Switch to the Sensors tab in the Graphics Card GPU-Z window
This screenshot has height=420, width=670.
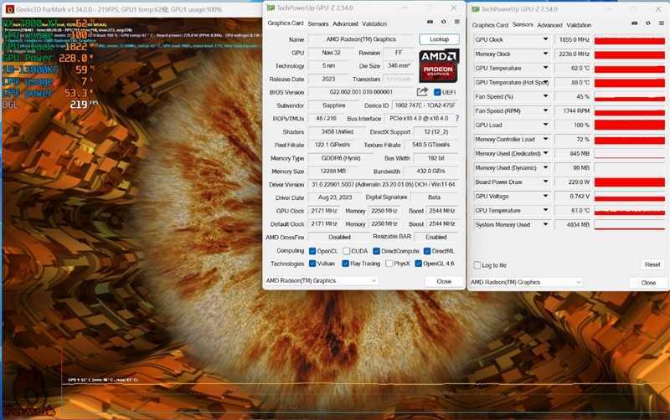[x=318, y=24]
